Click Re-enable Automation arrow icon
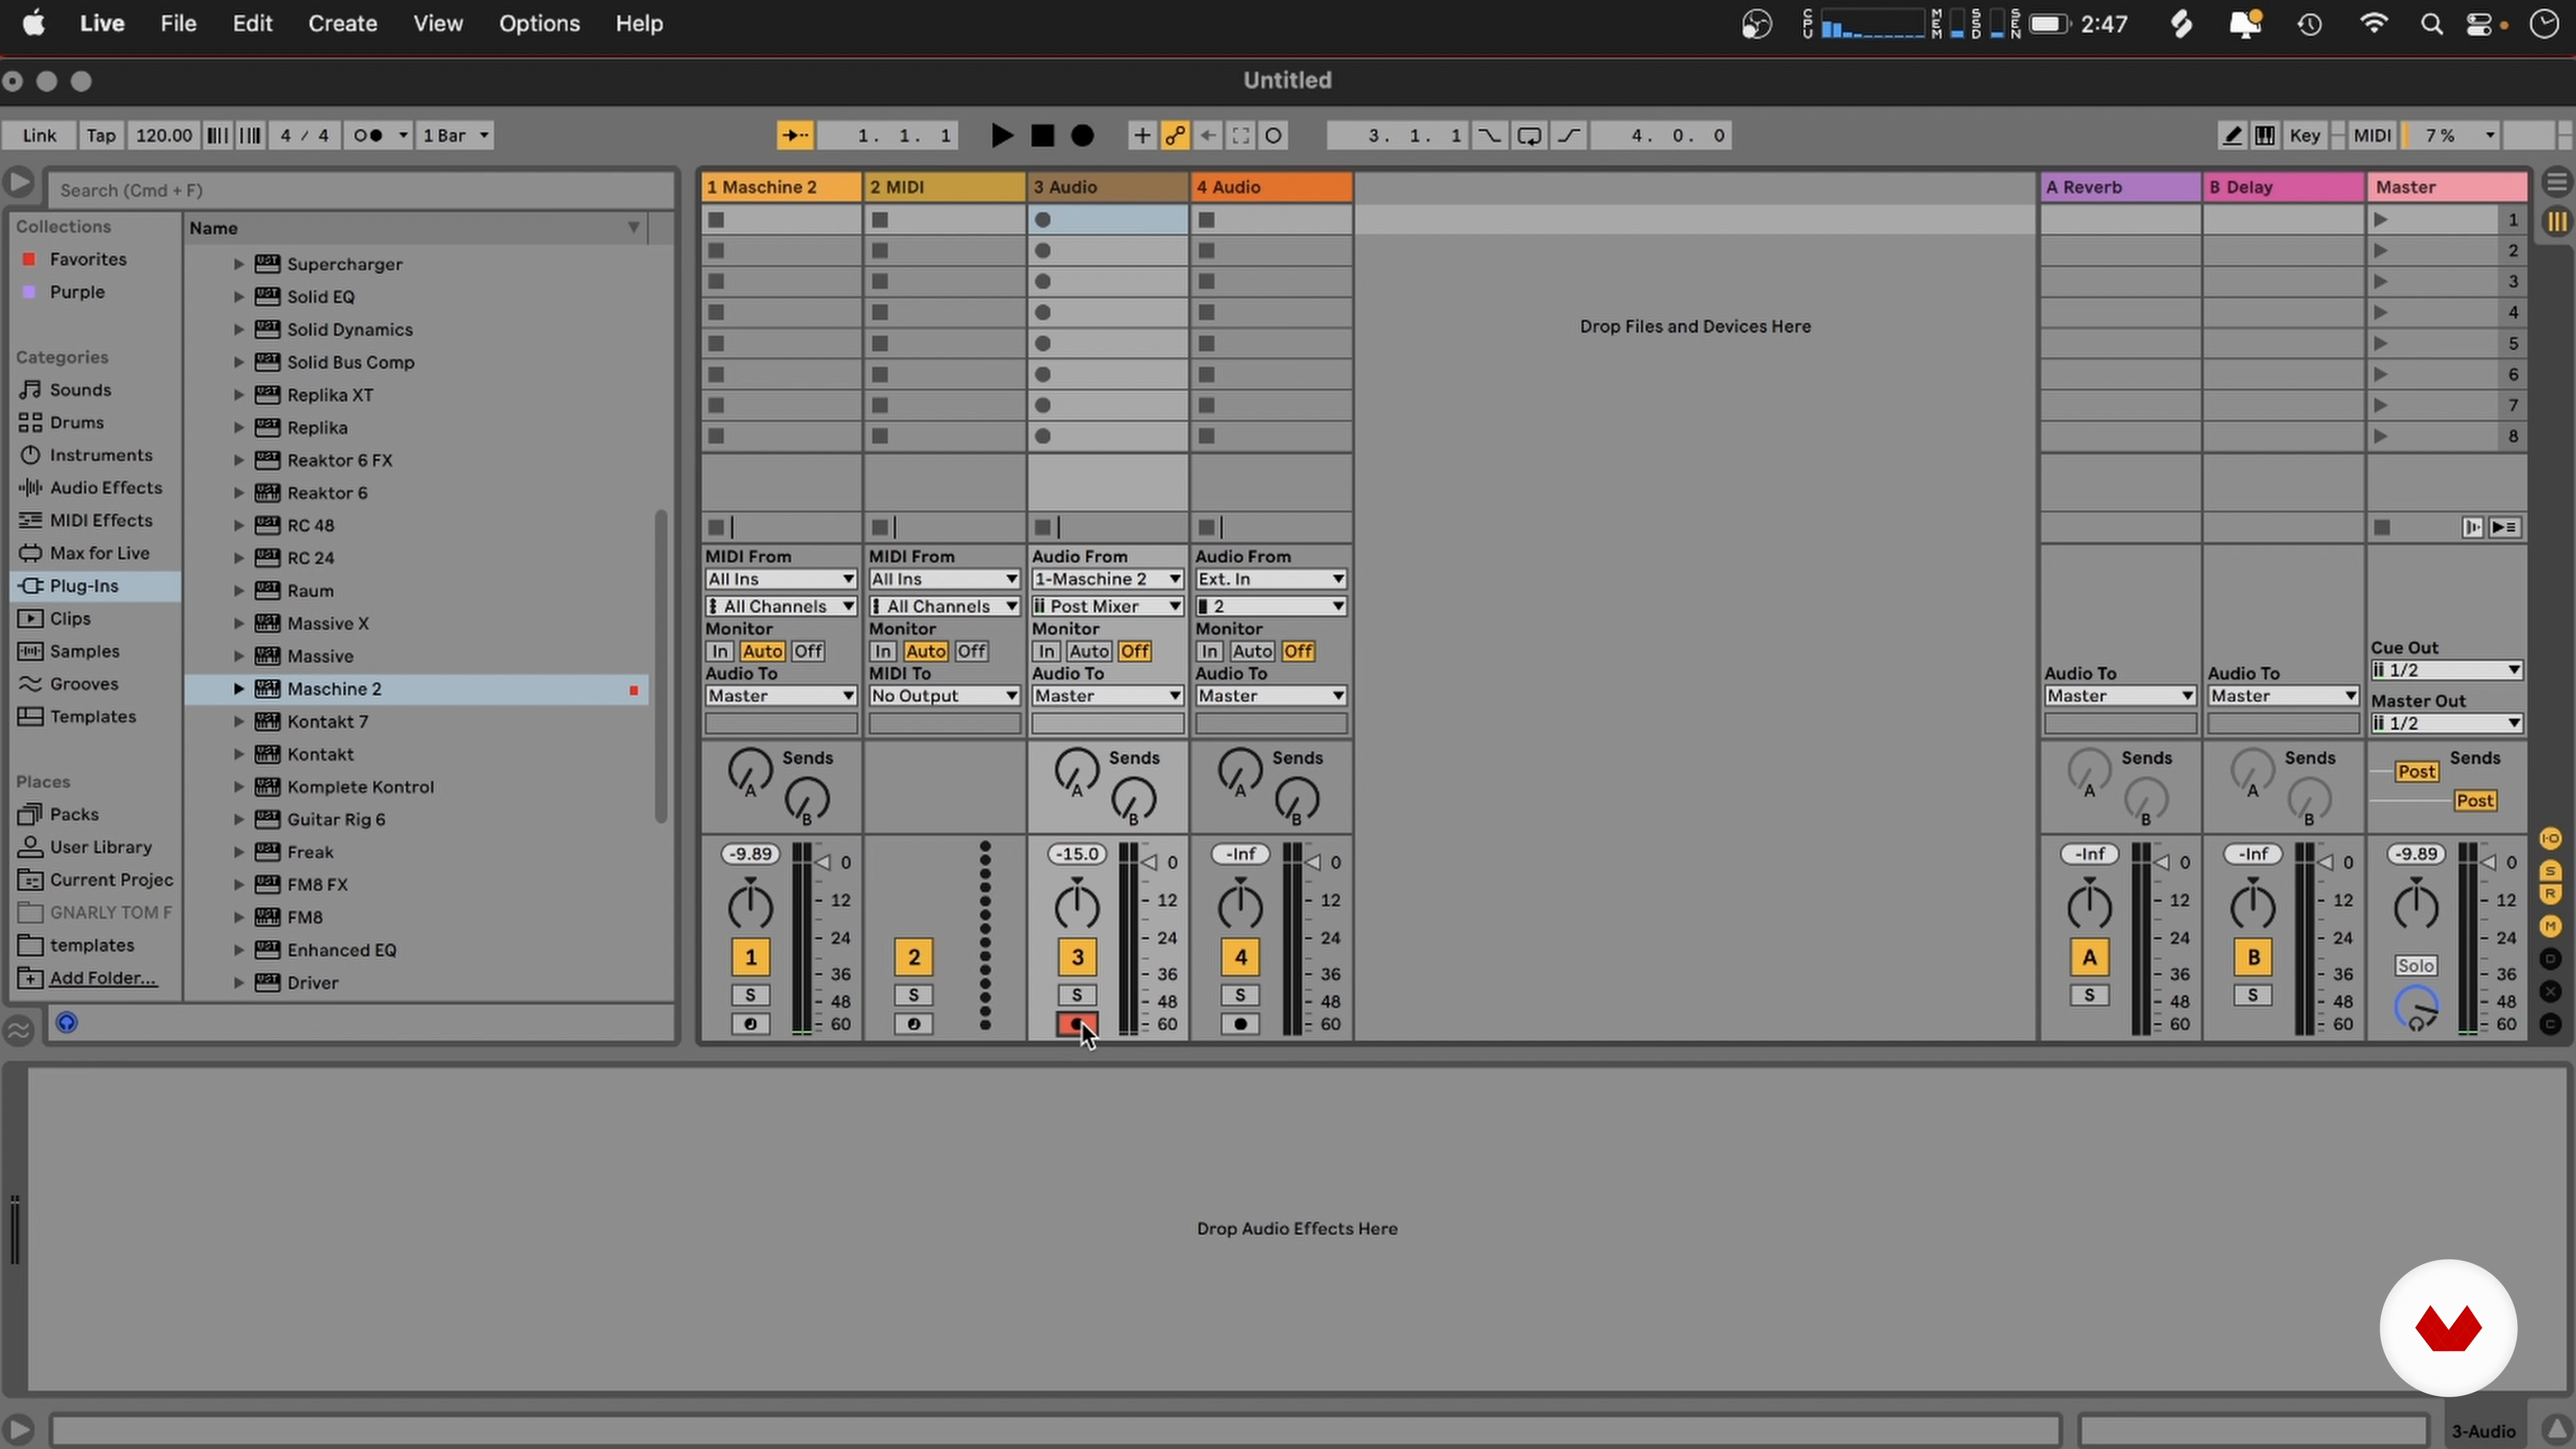The image size is (2576, 1449). pos(1208,135)
